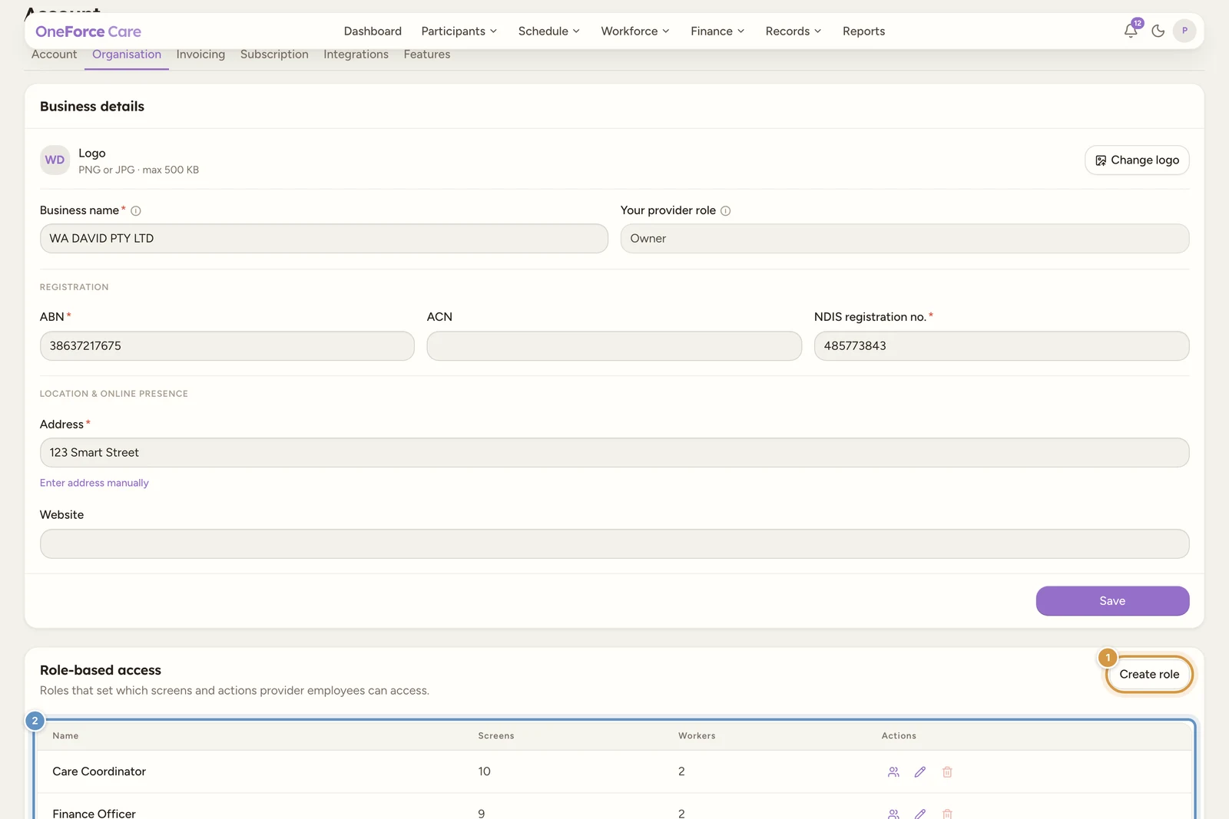Click the Screens column header

click(496, 736)
